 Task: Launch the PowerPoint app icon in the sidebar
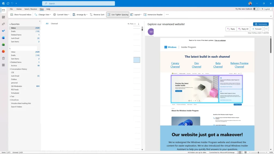[3, 51]
